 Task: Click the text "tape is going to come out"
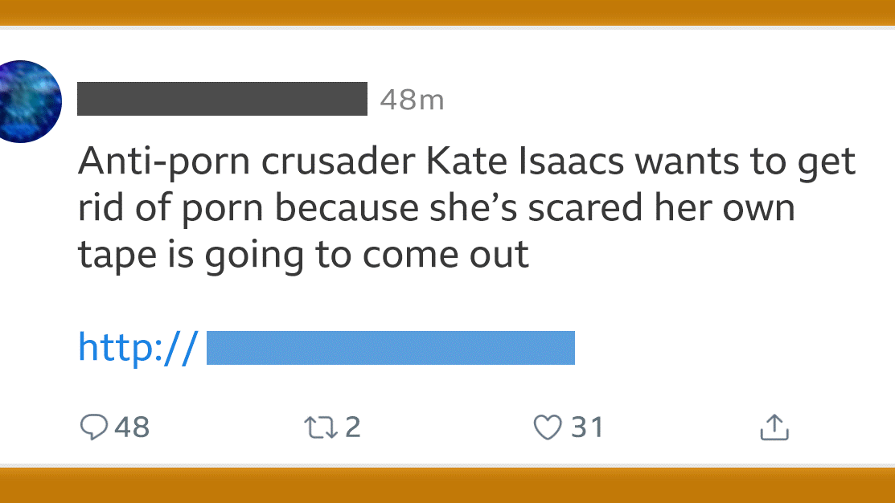tap(303, 254)
